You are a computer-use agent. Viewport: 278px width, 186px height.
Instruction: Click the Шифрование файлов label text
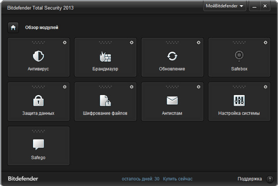pyautogui.click(x=105, y=113)
